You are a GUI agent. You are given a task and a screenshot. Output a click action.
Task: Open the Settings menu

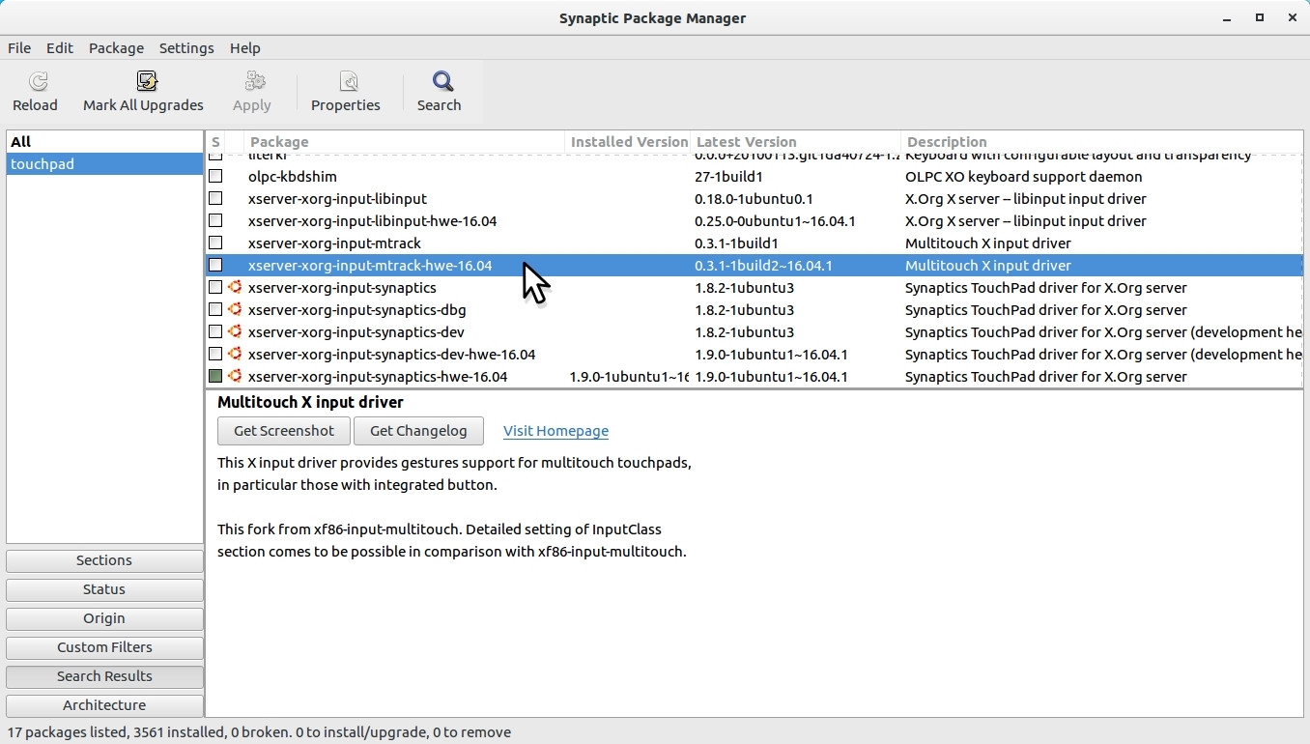(x=186, y=48)
